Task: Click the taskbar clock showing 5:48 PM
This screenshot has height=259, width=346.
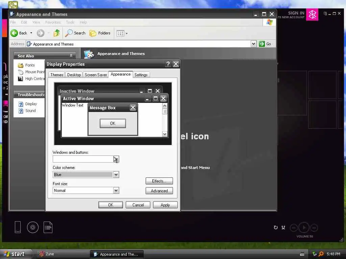Action: 333,254
